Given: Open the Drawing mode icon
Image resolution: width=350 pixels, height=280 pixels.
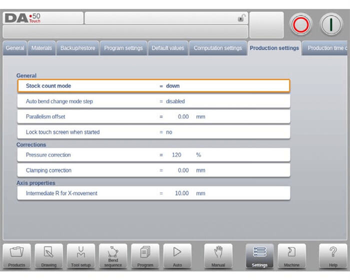Looking at the screenshot, I should 48,256.
